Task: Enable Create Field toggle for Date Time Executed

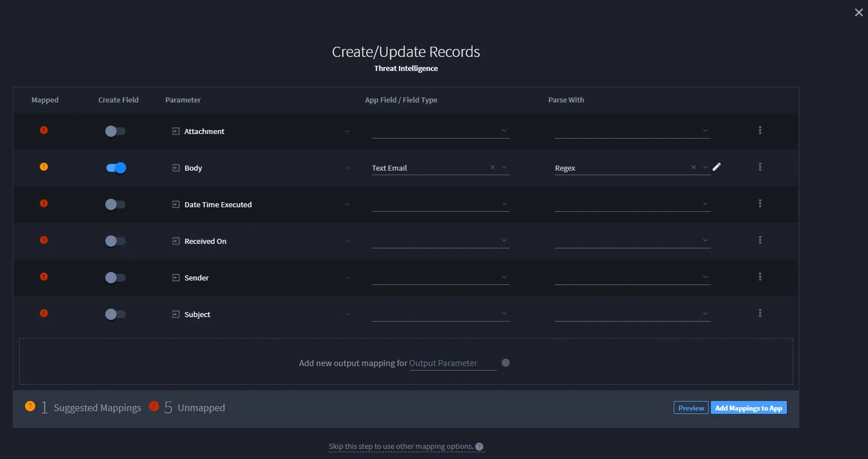Action: coord(115,204)
